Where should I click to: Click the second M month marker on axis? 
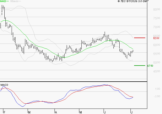pos(81,112)
